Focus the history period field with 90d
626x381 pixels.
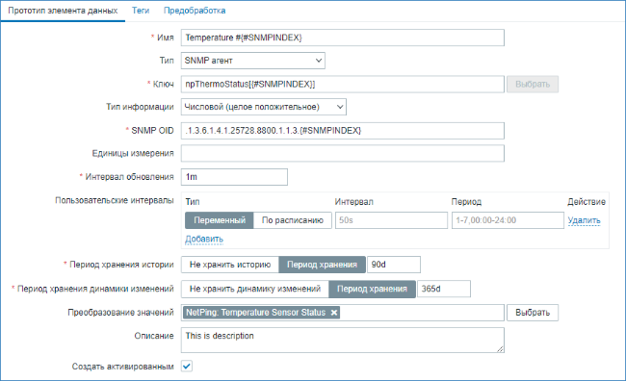click(394, 265)
